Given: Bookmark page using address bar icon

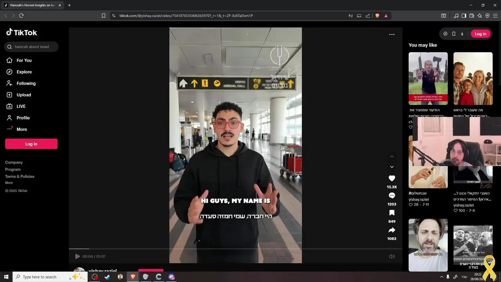Looking at the screenshot, I should coord(103,16).
